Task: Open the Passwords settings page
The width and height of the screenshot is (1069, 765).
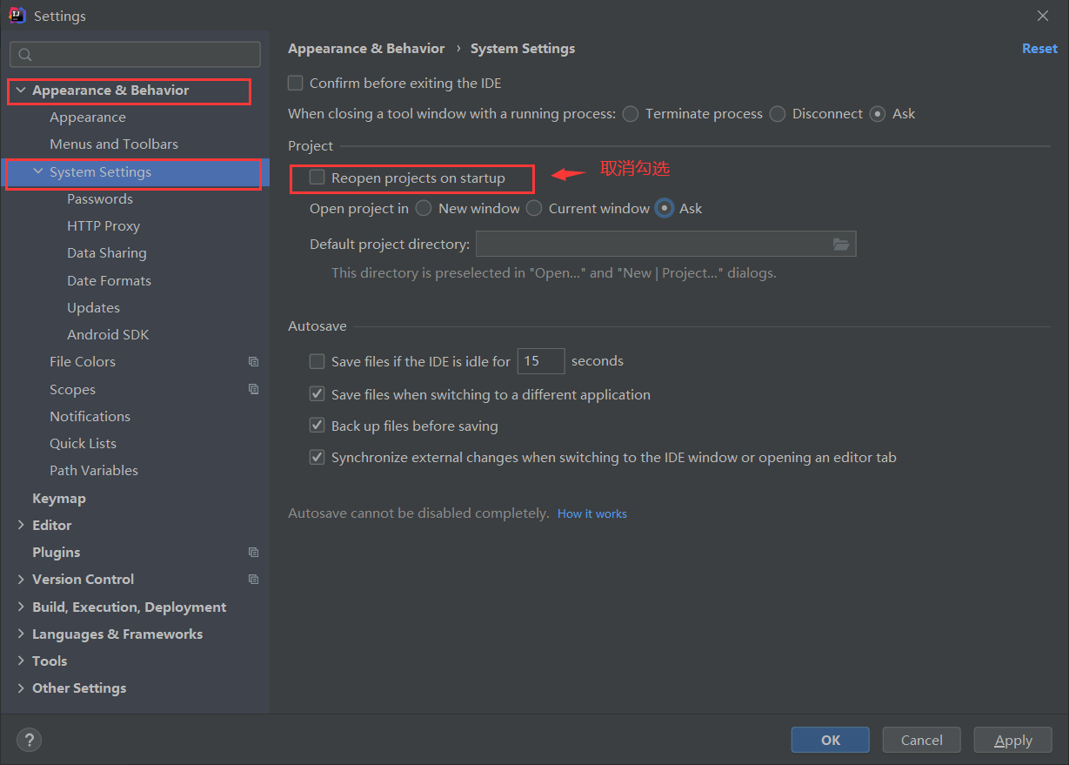Action: tap(100, 199)
